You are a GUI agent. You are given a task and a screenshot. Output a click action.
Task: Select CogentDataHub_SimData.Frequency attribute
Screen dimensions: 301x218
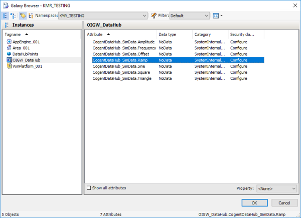(x=124, y=48)
